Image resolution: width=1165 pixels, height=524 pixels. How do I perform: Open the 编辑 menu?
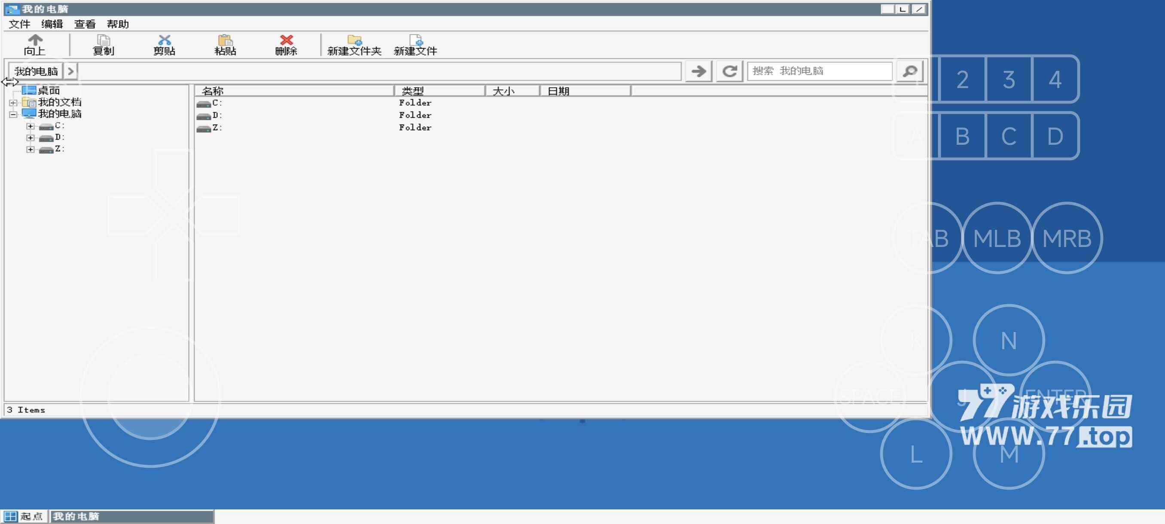pos(52,24)
